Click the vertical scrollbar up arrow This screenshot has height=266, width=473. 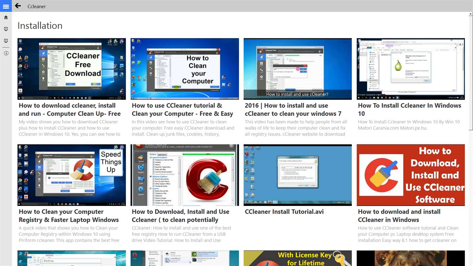pos(471,14)
